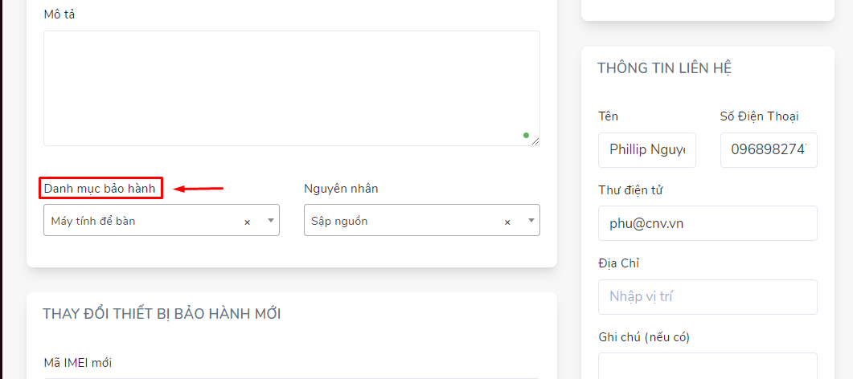This screenshot has height=379, width=853.
Task: Click the Thư điện tử email field
Action: 707,223
